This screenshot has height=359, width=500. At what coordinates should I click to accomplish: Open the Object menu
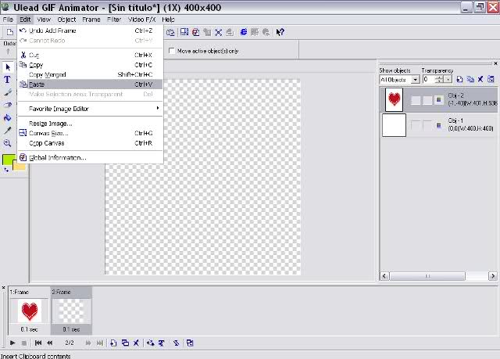point(66,20)
